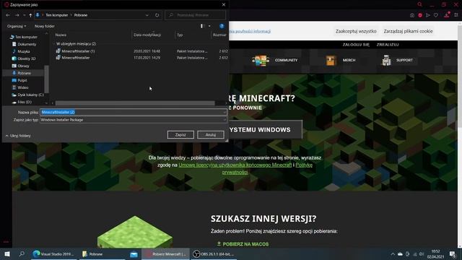The height and width of the screenshot is (260, 462).
Task: Click Ten komputer in the address path
Action: [x=56, y=15]
